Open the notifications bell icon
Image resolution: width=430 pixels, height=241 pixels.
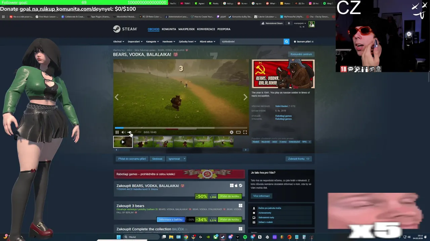(289, 23)
